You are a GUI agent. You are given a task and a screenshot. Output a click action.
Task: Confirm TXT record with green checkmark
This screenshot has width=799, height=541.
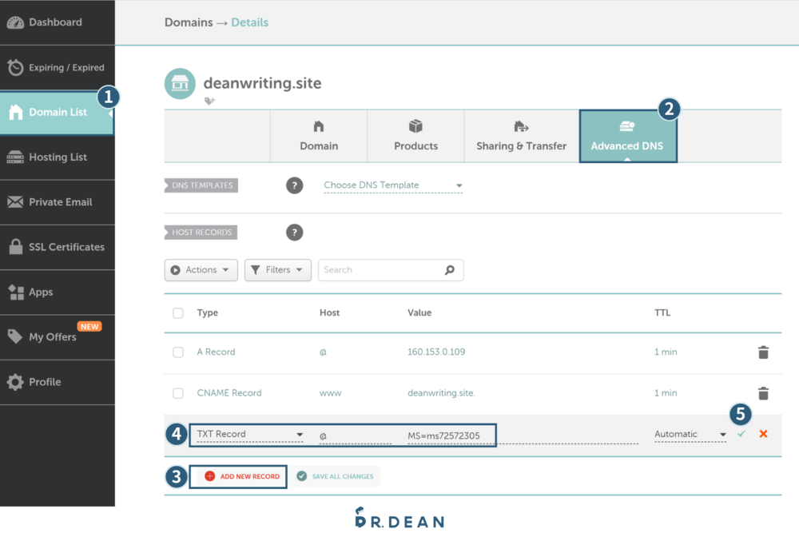coord(741,434)
